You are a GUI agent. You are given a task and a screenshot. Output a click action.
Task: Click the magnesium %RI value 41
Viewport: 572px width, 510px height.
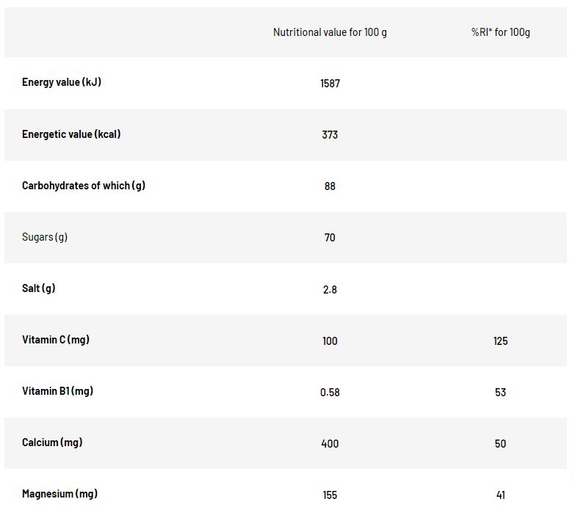point(501,495)
